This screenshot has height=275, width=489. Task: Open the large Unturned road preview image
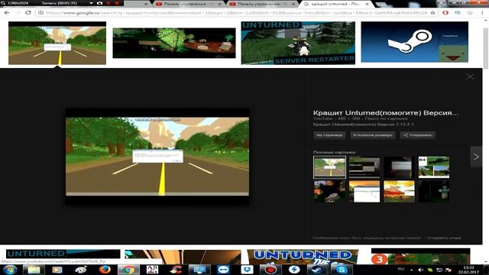pyautogui.click(x=157, y=156)
